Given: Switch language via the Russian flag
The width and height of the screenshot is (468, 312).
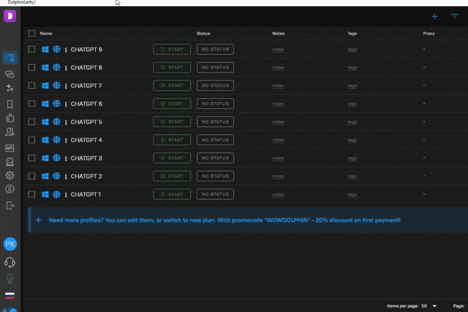Looking at the screenshot, I should point(10,296).
